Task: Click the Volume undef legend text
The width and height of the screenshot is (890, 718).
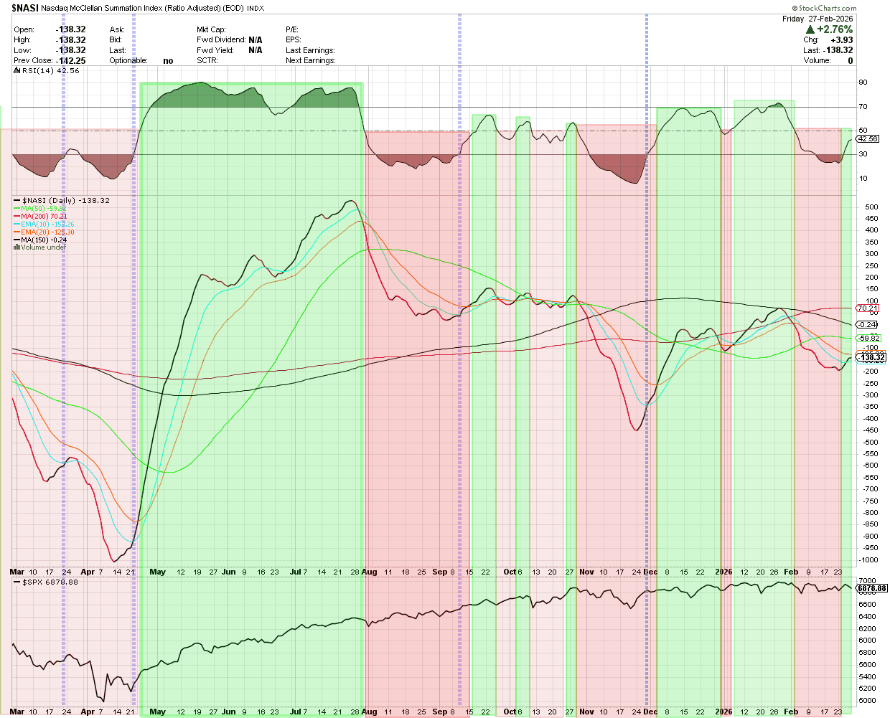Action: tap(44, 247)
